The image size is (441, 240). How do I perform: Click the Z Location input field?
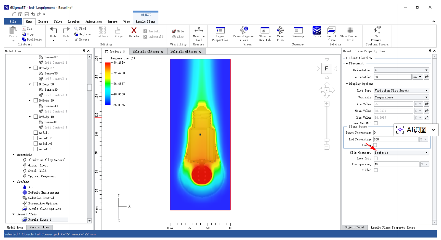tap(392, 77)
